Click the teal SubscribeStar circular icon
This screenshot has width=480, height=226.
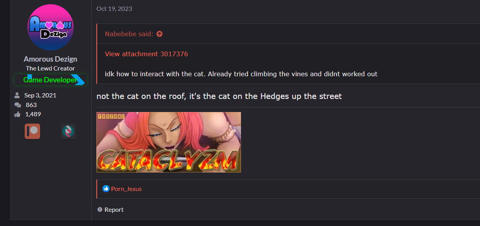point(68,131)
